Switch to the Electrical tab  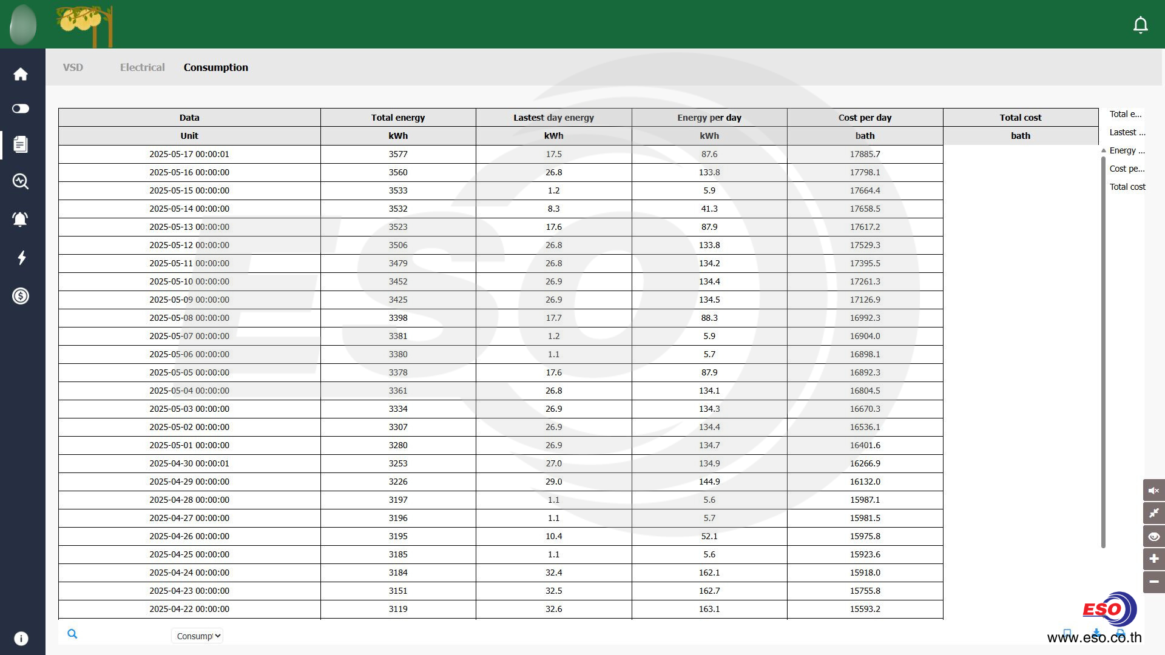click(142, 67)
